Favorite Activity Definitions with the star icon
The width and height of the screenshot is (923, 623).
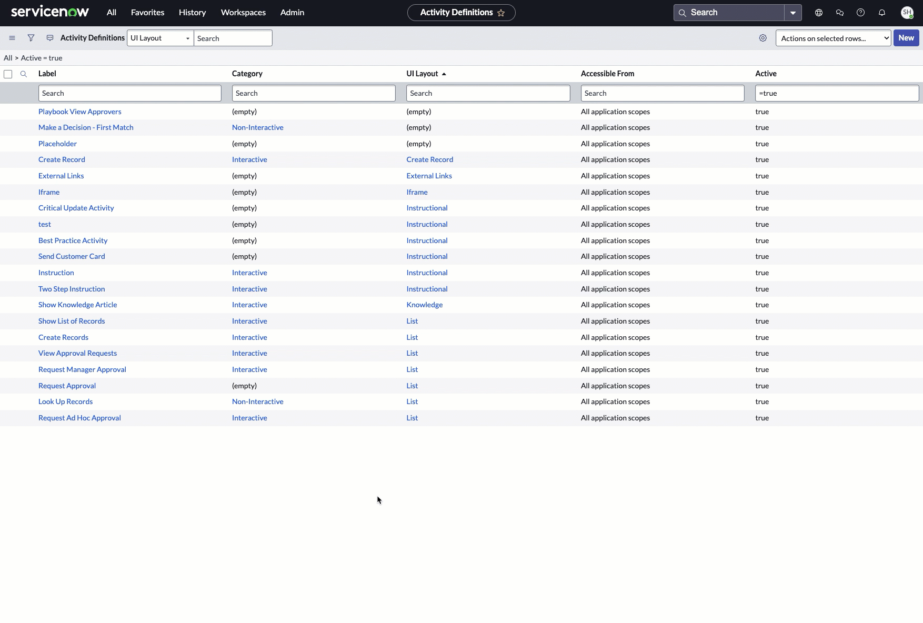pyautogui.click(x=501, y=13)
